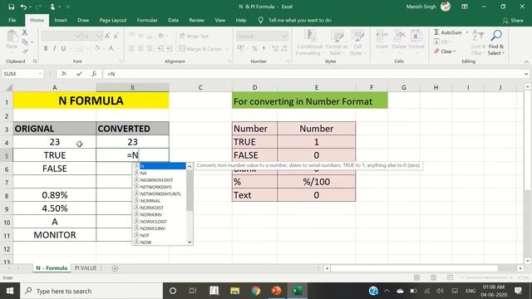Expand the AutoSum dropdown arrow
Viewport: 532px width, 299px height.
[467, 32]
